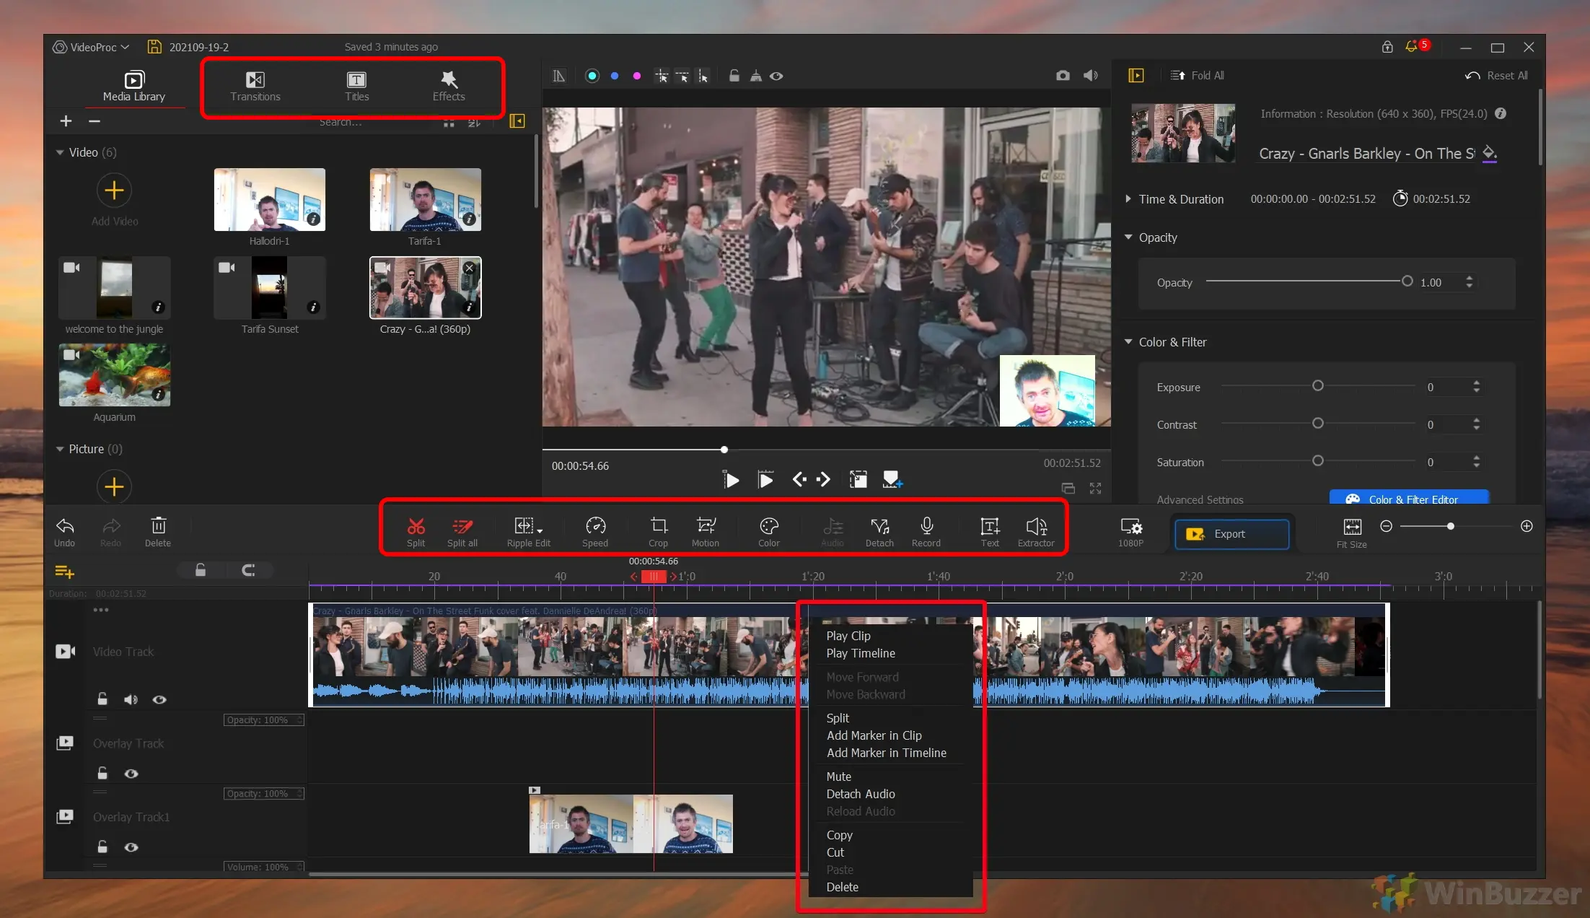Collapse the Video (6) media section
Image resolution: width=1590 pixels, height=918 pixels.
coord(60,152)
